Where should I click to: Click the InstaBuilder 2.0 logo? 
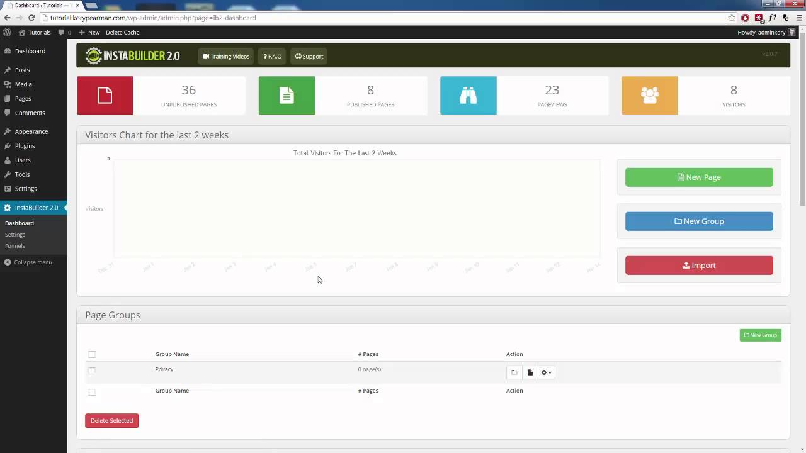tap(133, 56)
